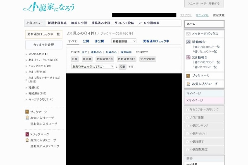Open the 新着更新順 sort dropdown
Screen dimensions: 248x165
[x=124, y=41]
